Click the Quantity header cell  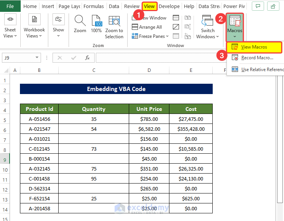point(94,109)
